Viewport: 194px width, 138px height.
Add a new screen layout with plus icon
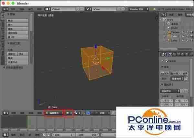point(78,9)
